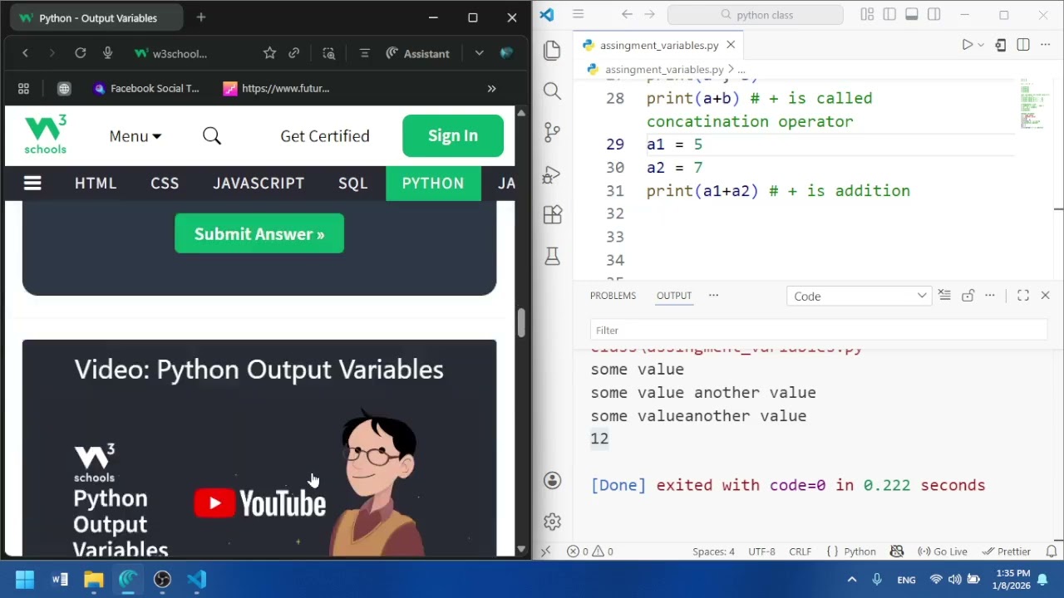Screen dimensions: 1064x598
Task: Open W3Schools Menu dropdown
Action: point(135,136)
